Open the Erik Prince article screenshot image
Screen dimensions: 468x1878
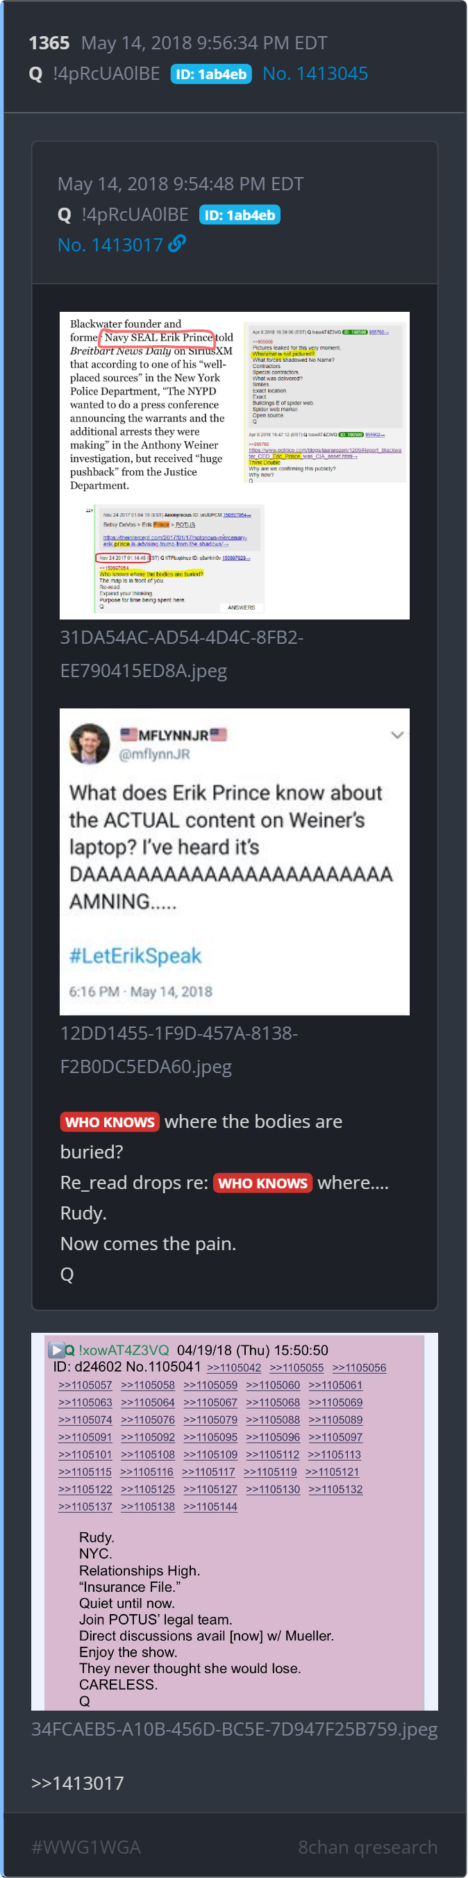234,465
